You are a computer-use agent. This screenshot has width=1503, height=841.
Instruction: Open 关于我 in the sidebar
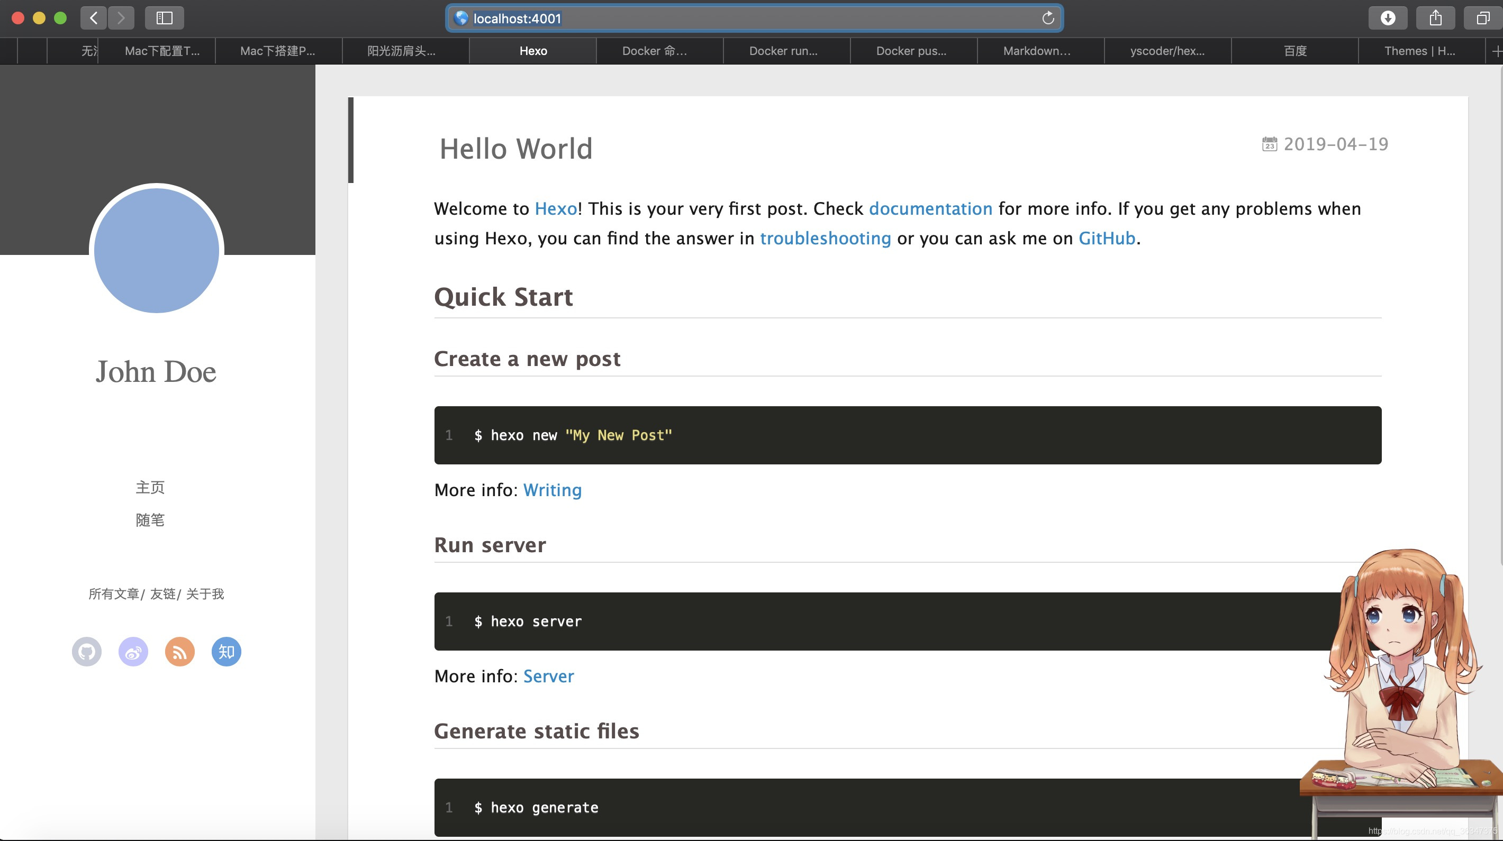coord(205,593)
